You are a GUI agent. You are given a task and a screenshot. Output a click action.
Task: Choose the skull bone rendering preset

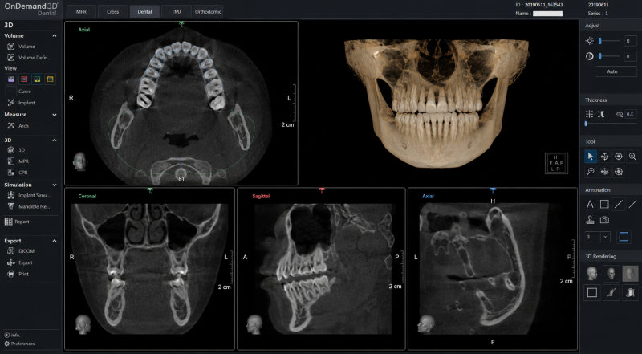611,273
